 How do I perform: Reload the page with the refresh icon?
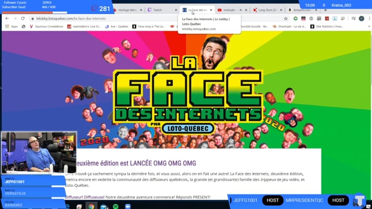[x=23, y=19]
